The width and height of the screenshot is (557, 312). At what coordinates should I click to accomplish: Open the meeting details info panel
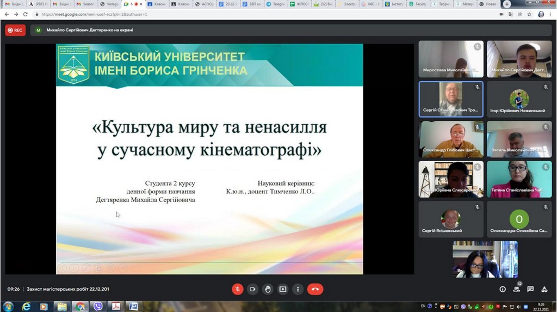point(503,289)
